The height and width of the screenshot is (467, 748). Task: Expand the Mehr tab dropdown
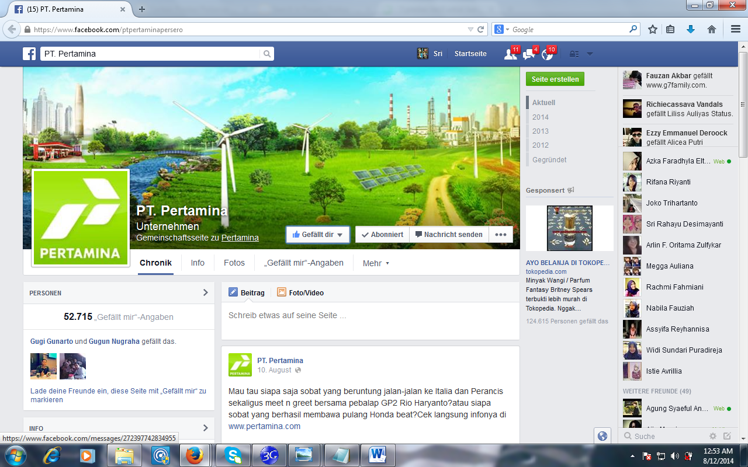376,263
